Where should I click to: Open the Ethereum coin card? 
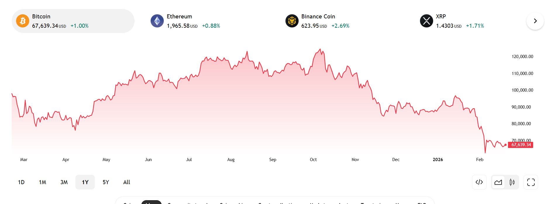(193, 21)
